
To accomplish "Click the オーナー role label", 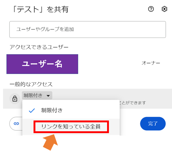I will (x=151, y=63).
